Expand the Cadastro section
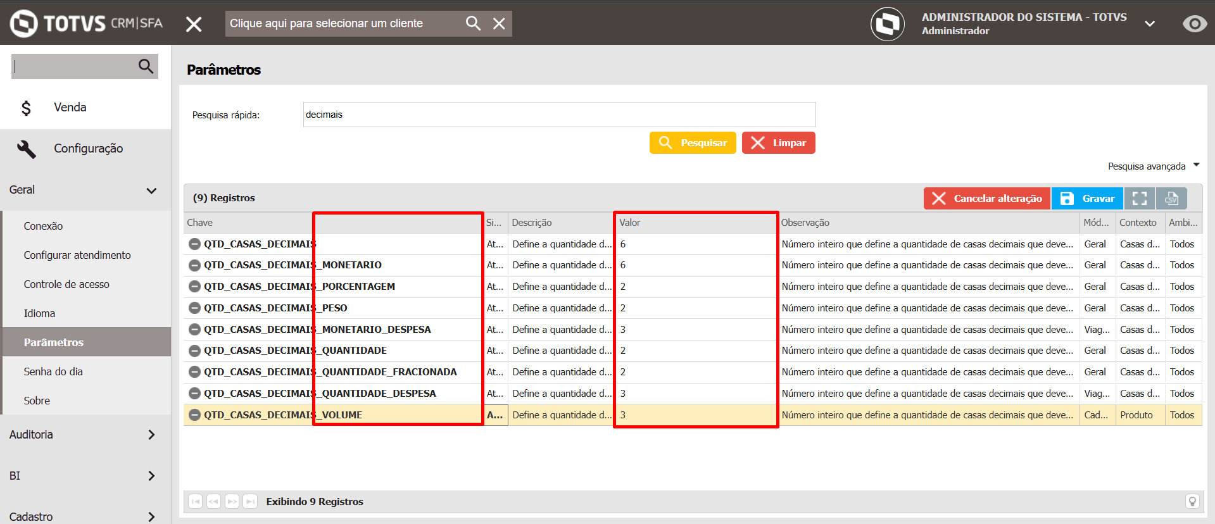This screenshot has width=1215, height=524. pos(85,515)
